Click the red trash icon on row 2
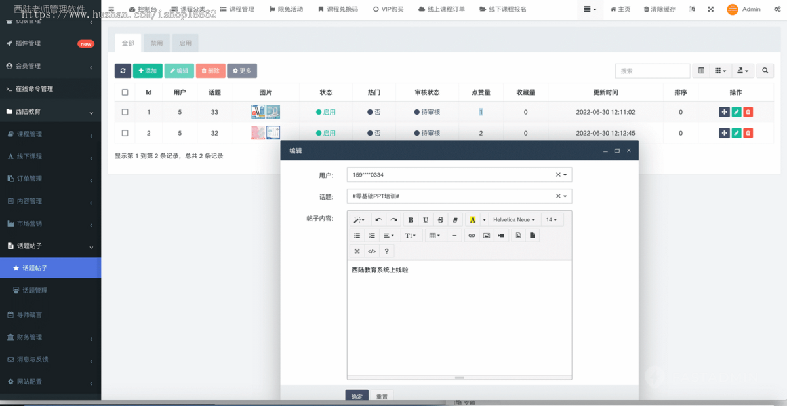Viewport: 787px width, 406px height. 748,132
